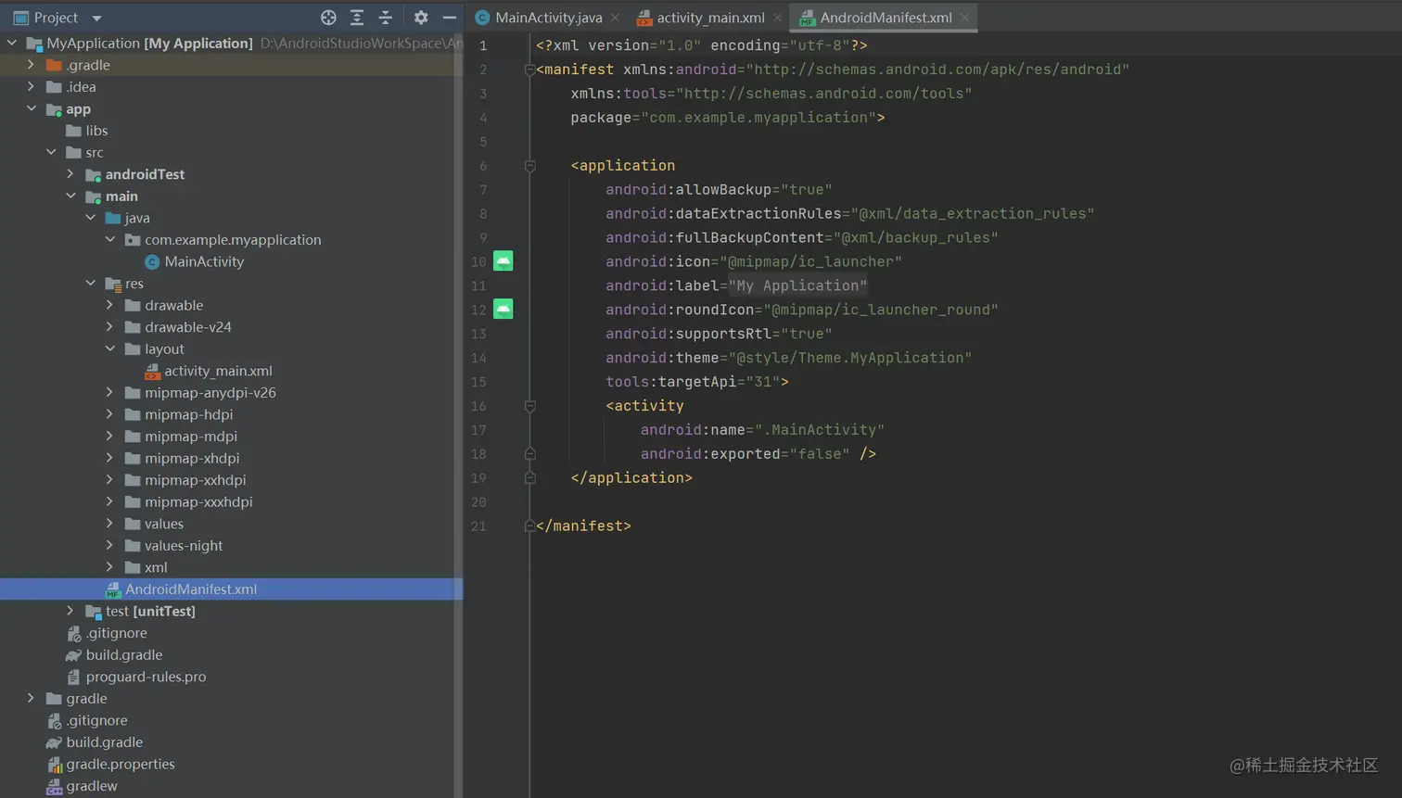Click the round launcher icon gutter preview on line 12
1402x798 pixels.
(503, 310)
